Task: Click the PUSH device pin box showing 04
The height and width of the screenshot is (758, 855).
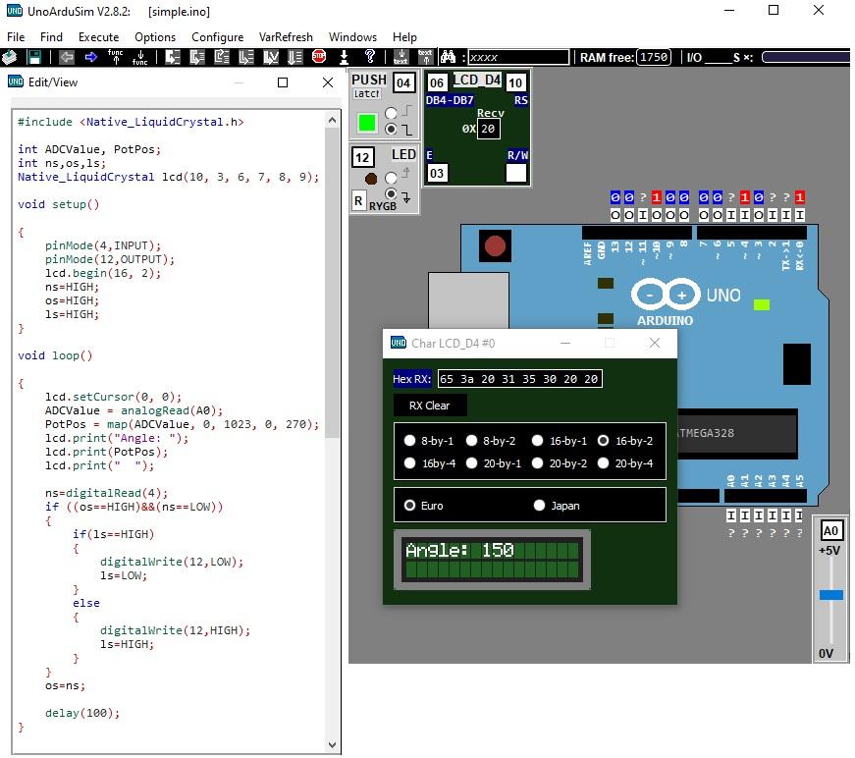Action: coord(403,82)
